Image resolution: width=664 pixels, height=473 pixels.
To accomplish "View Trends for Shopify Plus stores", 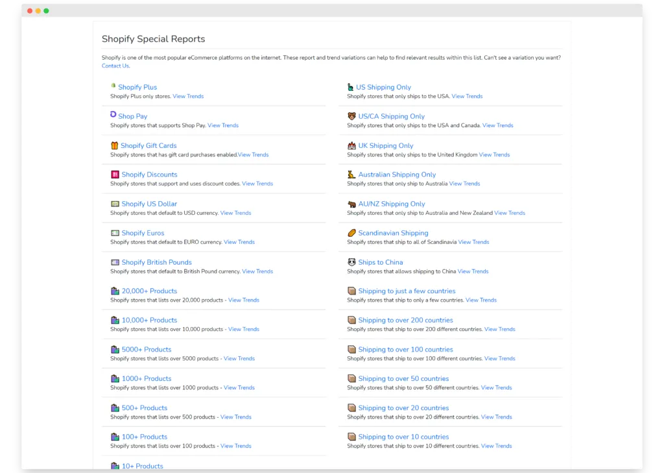I will click(188, 96).
